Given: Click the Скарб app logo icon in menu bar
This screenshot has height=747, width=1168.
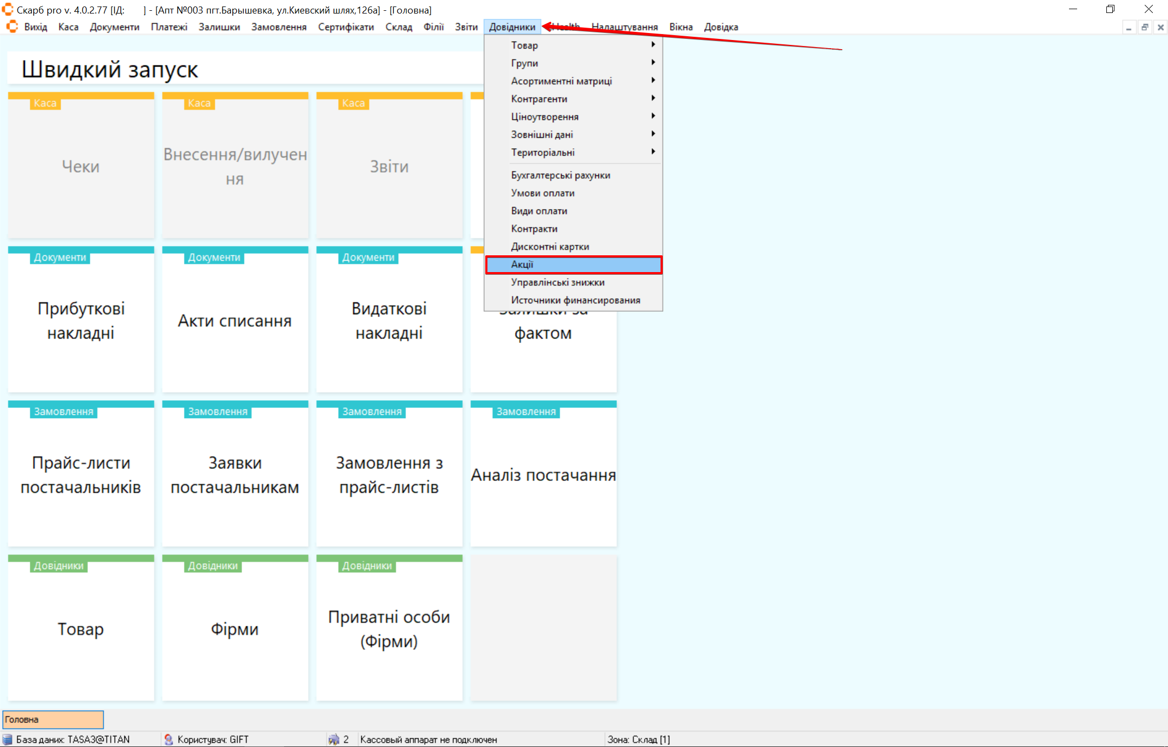Looking at the screenshot, I should pos(12,27).
